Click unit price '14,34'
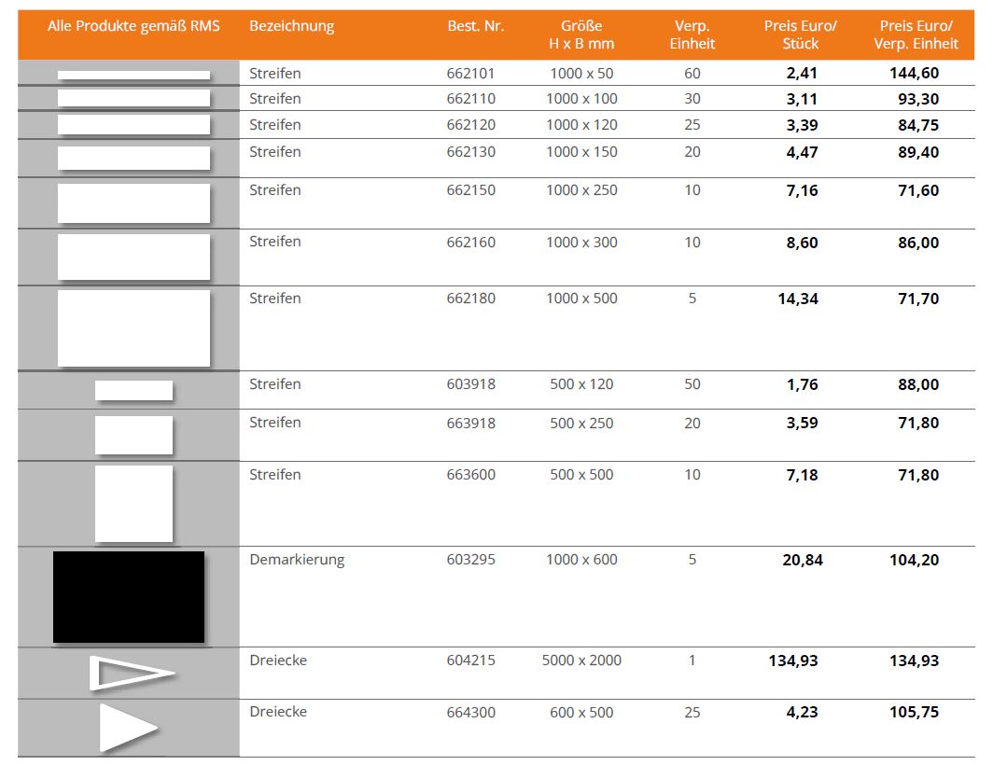 798,299
